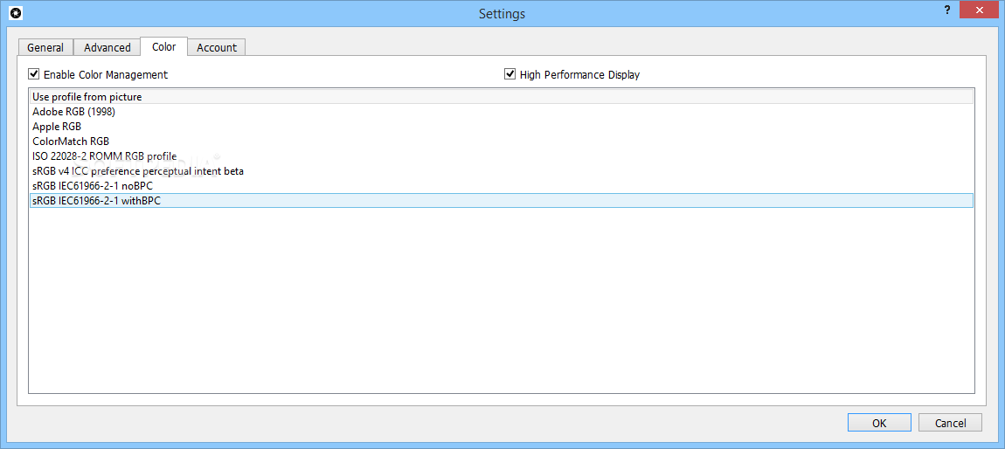
Task: Open the General tab
Action: (45, 47)
